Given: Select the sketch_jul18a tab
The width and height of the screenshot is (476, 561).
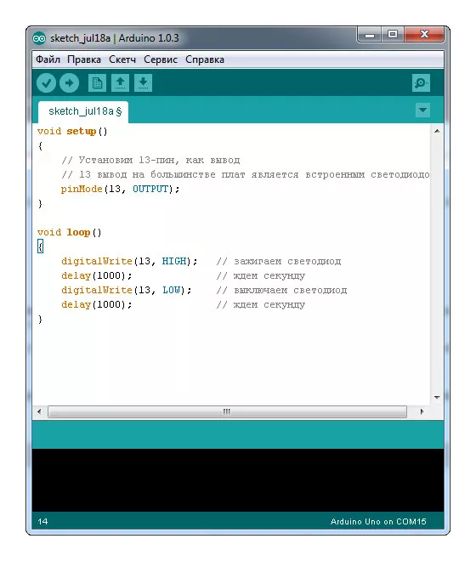Looking at the screenshot, I should pos(83,111).
